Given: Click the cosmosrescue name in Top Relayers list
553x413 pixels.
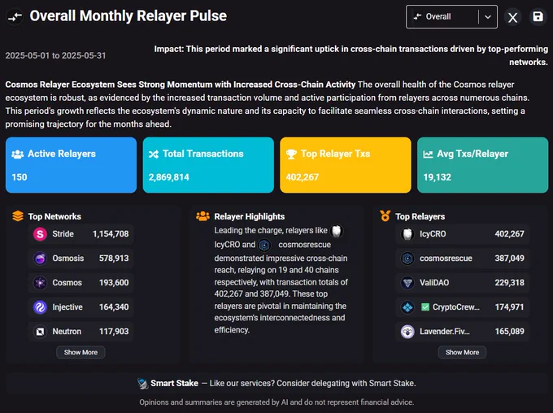Looking at the screenshot, I should [446, 259].
